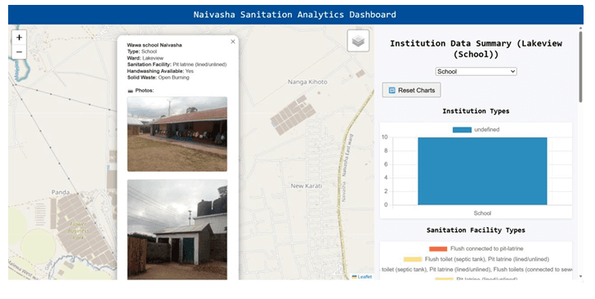
Task: Click the Reset Charts button
Action: (411, 91)
